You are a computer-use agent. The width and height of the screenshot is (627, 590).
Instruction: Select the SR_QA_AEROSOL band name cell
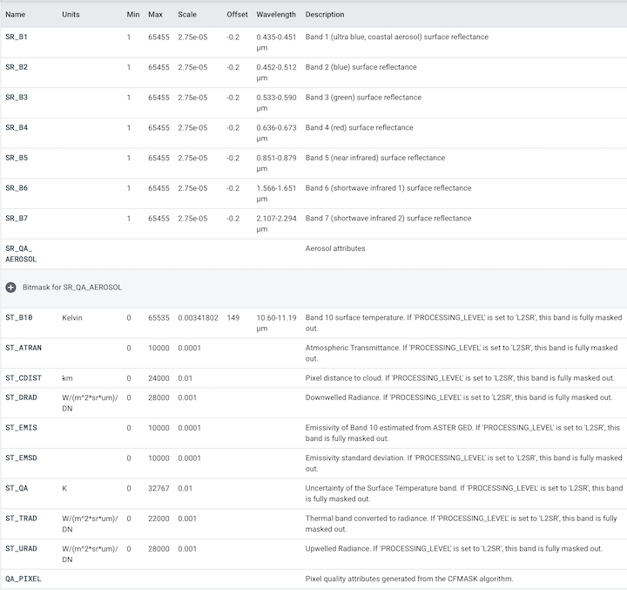click(21, 254)
